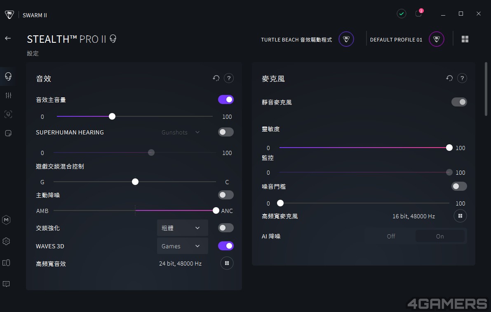Open the 交談強化 粗體 dropdown

[182, 228]
